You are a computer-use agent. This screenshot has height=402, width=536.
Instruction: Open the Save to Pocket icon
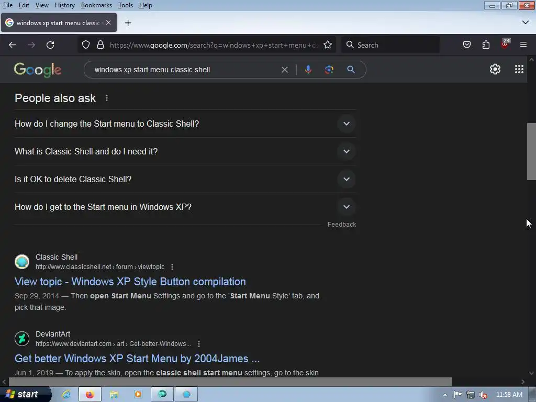coord(466,45)
